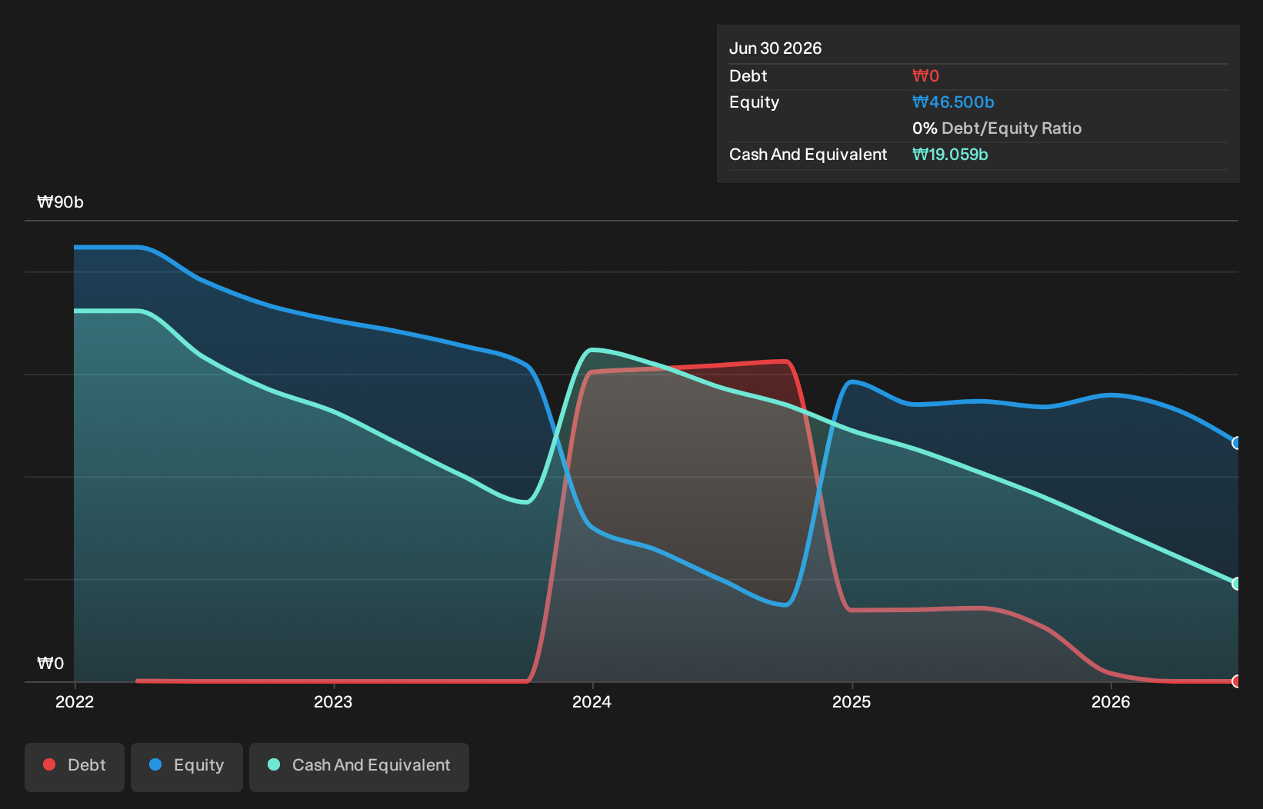Click the 2026 x-axis label

tap(1111, 701)
